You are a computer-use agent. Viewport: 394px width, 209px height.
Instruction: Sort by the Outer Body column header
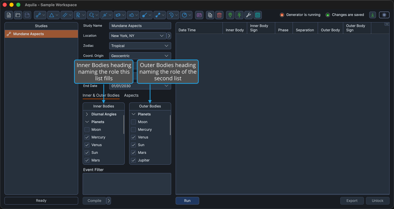click(x=331, y=28)
